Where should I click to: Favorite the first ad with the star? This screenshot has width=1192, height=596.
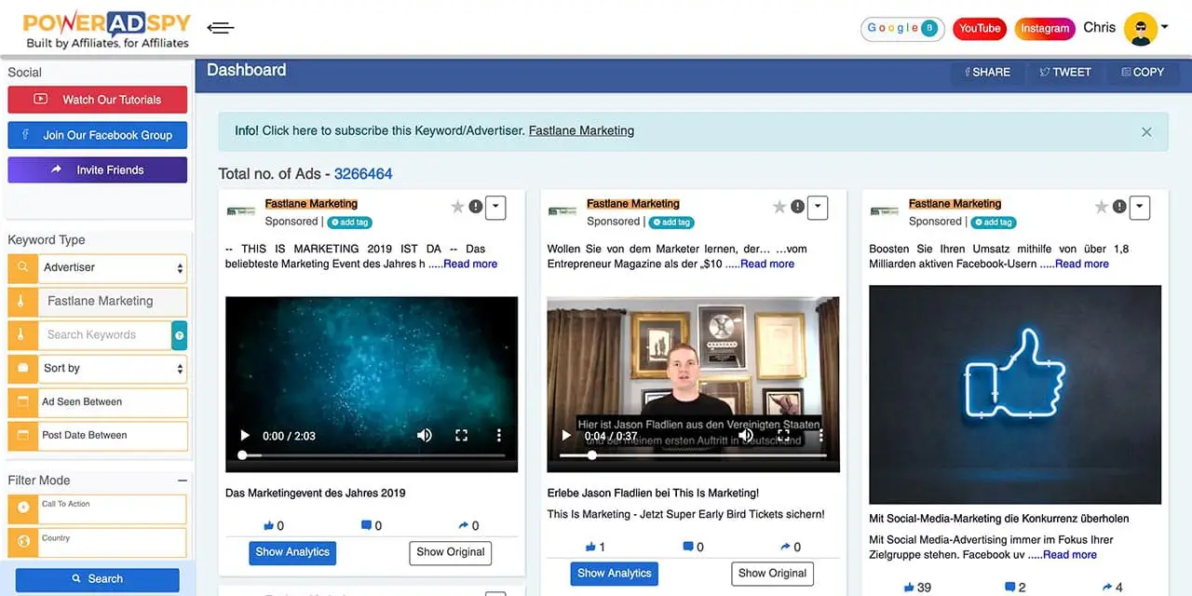[457, 207]
